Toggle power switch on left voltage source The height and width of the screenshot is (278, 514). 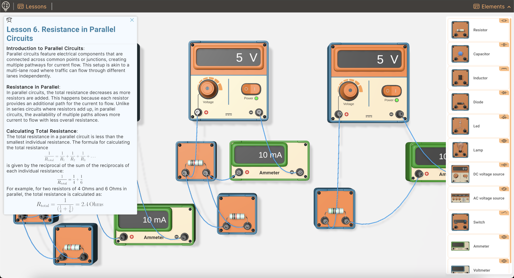pyautogui.click(x=251, y=89)
